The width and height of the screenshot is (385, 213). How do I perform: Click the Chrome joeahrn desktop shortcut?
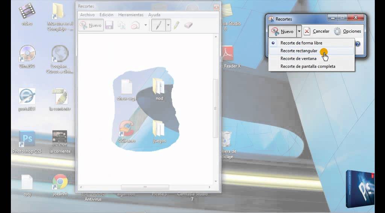tap(60, 185)
